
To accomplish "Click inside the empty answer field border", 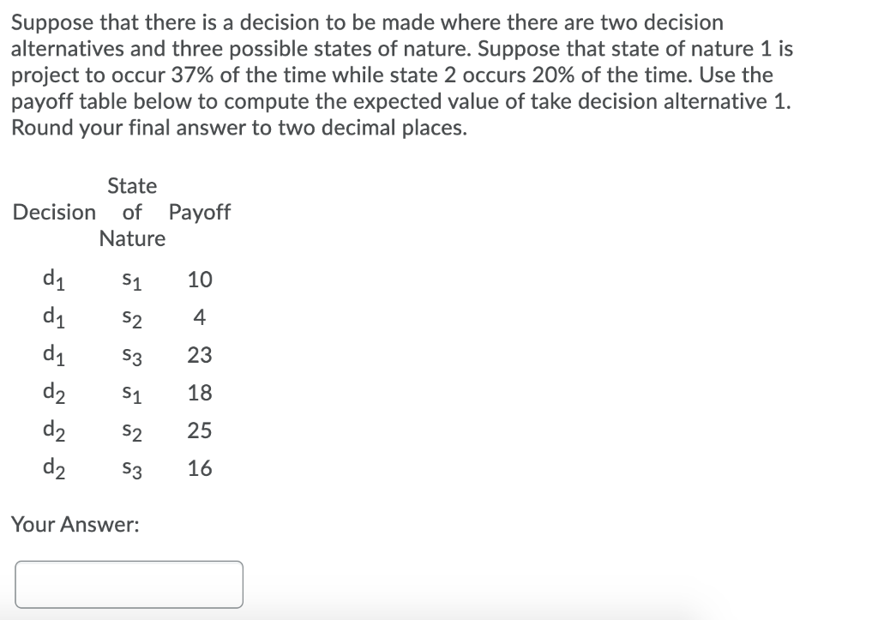I will (x=129, y=584).
